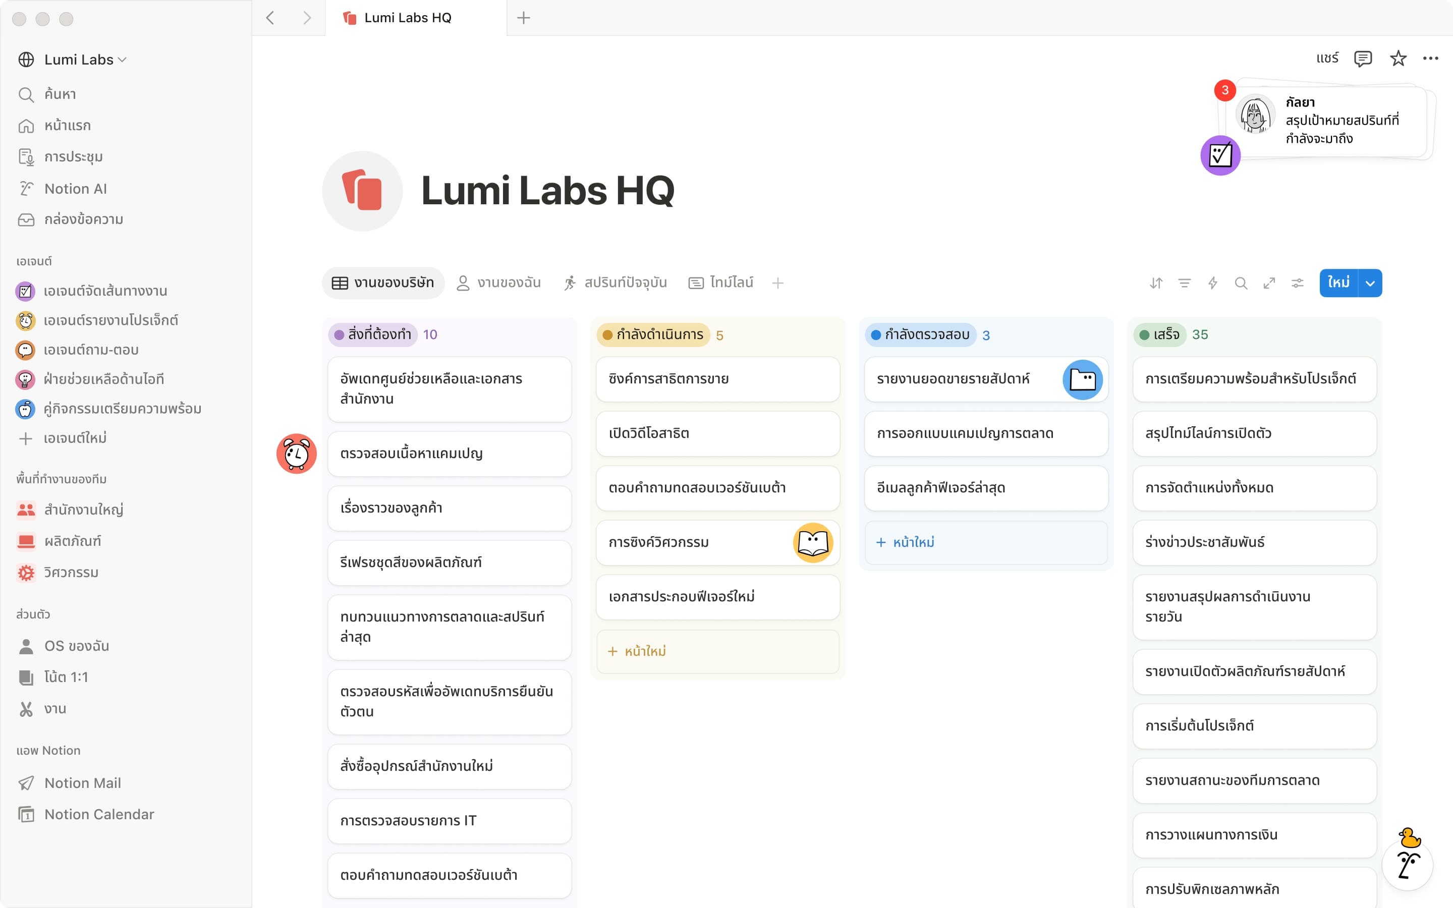Click the blue ใหม่ new button
The width and height of the screenshot is (1453, 908).
[x=1338, y=283]
